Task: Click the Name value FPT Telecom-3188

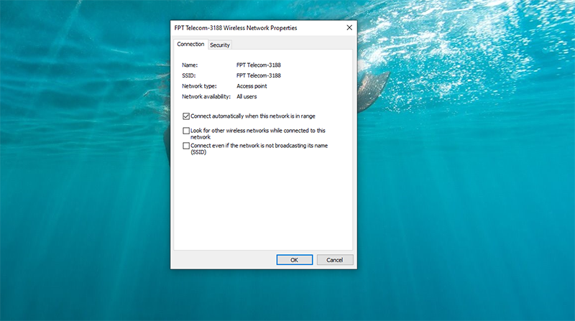Action: (259, 65)
